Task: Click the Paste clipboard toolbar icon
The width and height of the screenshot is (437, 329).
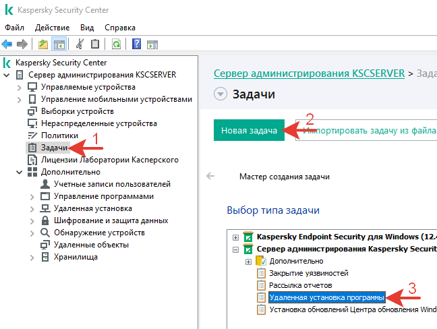Action: tap(95, 44)
